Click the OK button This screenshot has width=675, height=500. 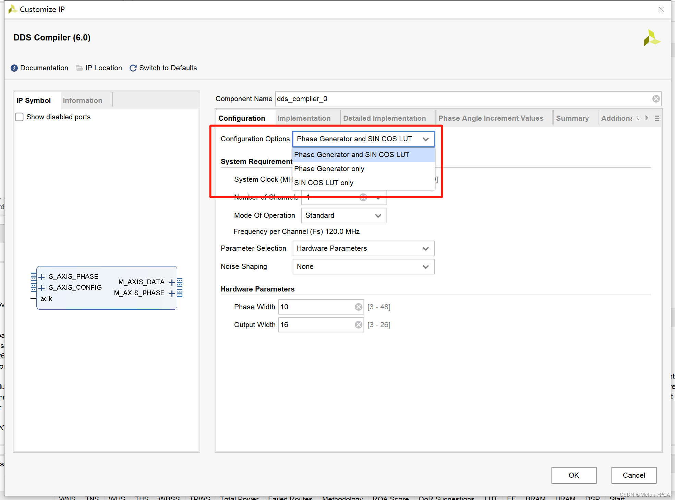[x=574, y=475]
